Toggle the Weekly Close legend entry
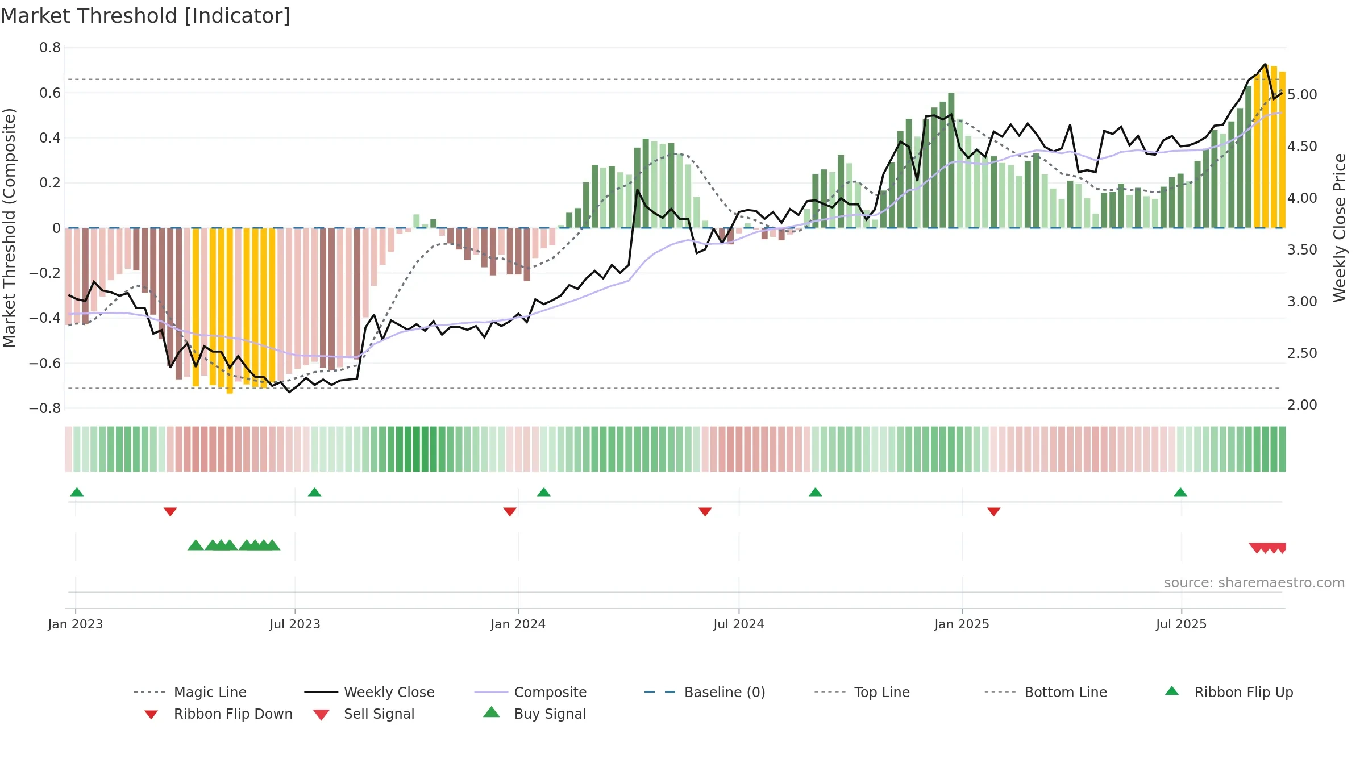 tap(369, 692)
